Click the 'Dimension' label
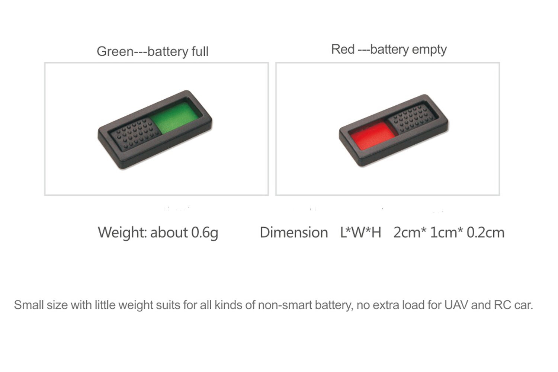 coord(294,232)
